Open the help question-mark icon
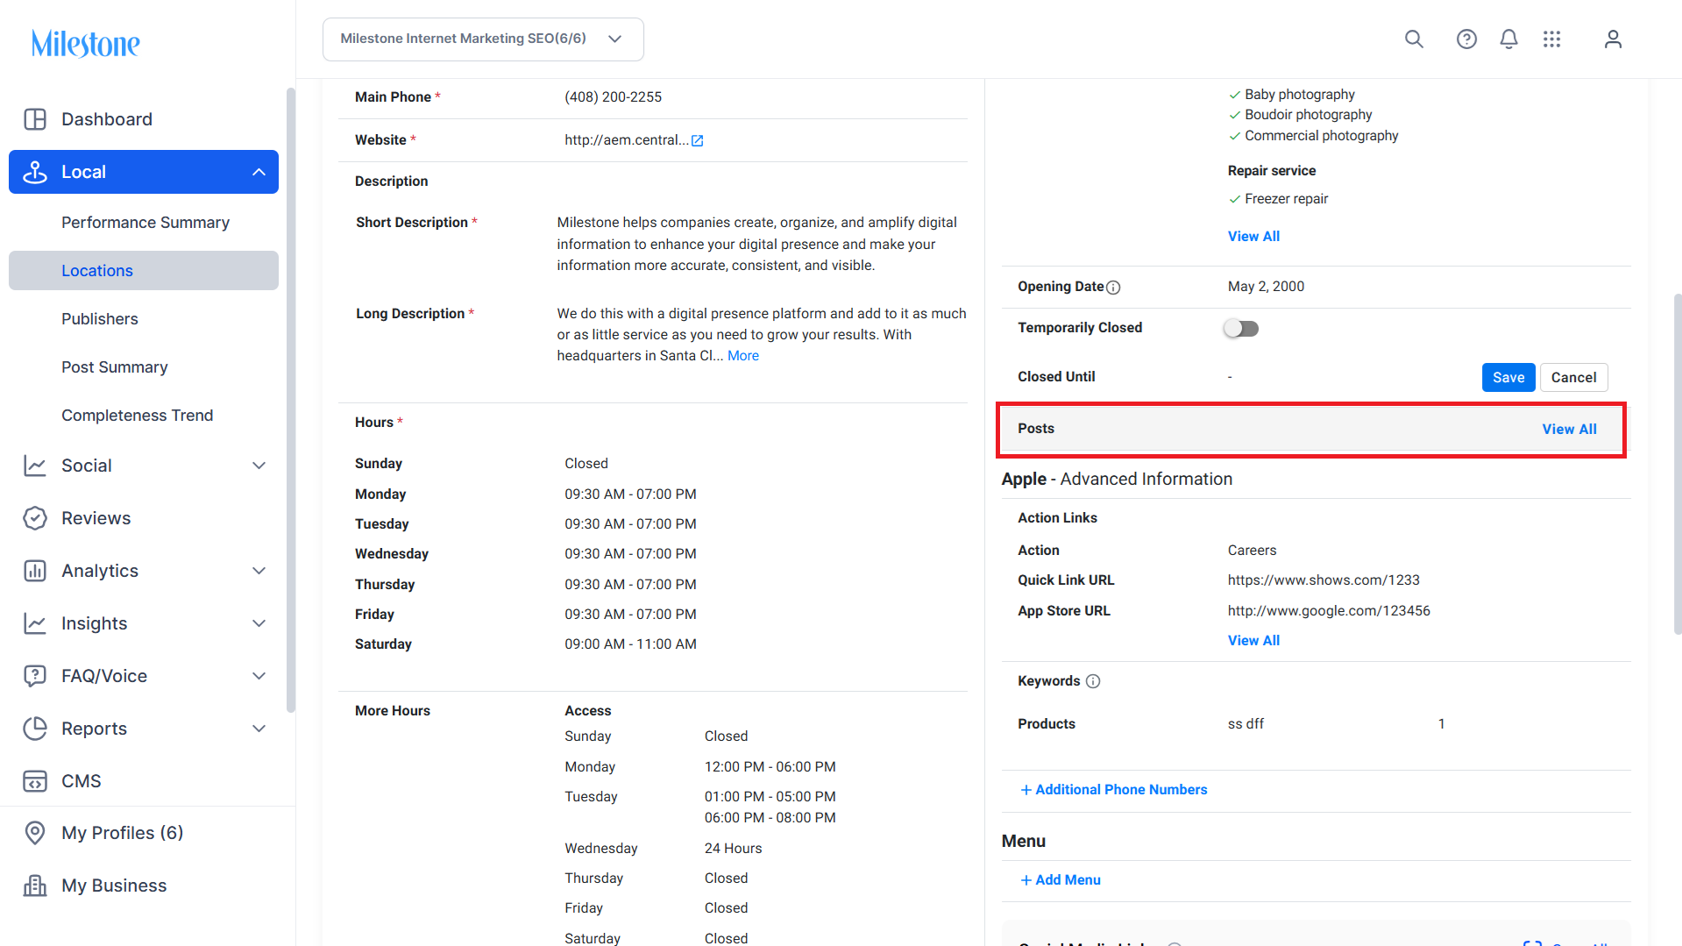Viewport: 1682px width, 946px height. tap(1466, 39)
